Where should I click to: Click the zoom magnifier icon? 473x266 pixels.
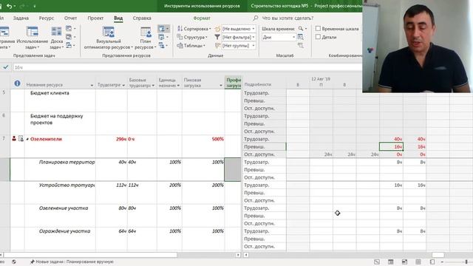[x=301, y=29]
